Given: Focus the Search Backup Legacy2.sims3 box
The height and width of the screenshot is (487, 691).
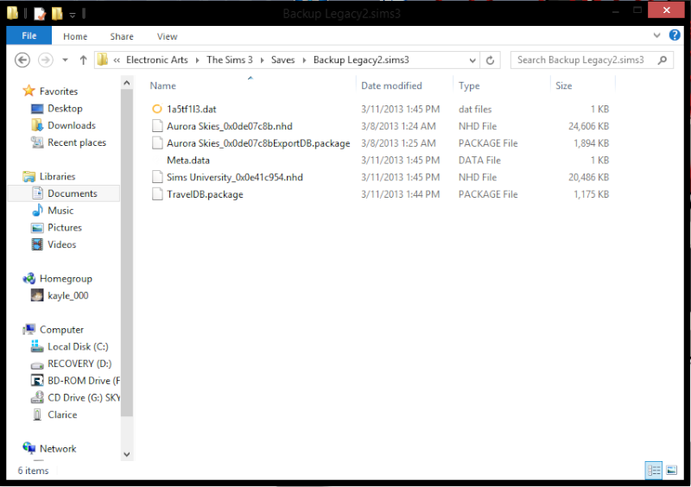Looking at the screenshot, I should pyautogui.click(x=592, y=60).
